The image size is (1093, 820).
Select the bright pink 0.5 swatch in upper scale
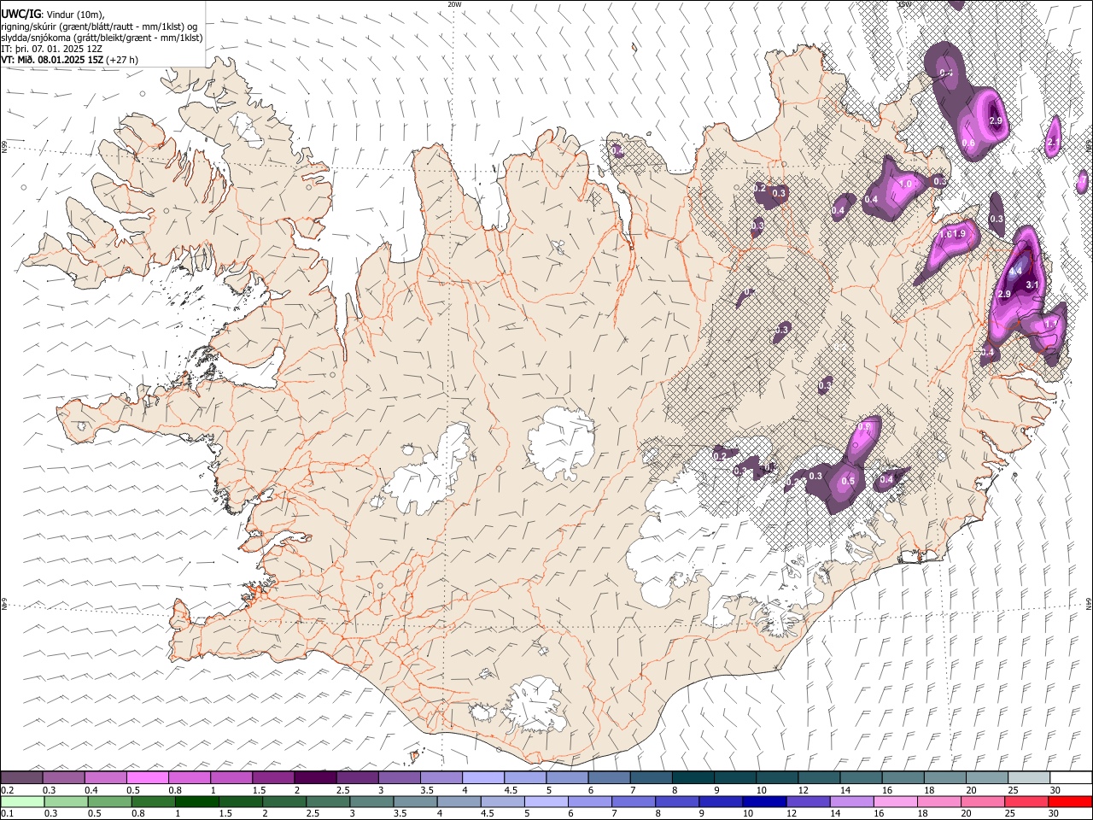click(148, 777)
